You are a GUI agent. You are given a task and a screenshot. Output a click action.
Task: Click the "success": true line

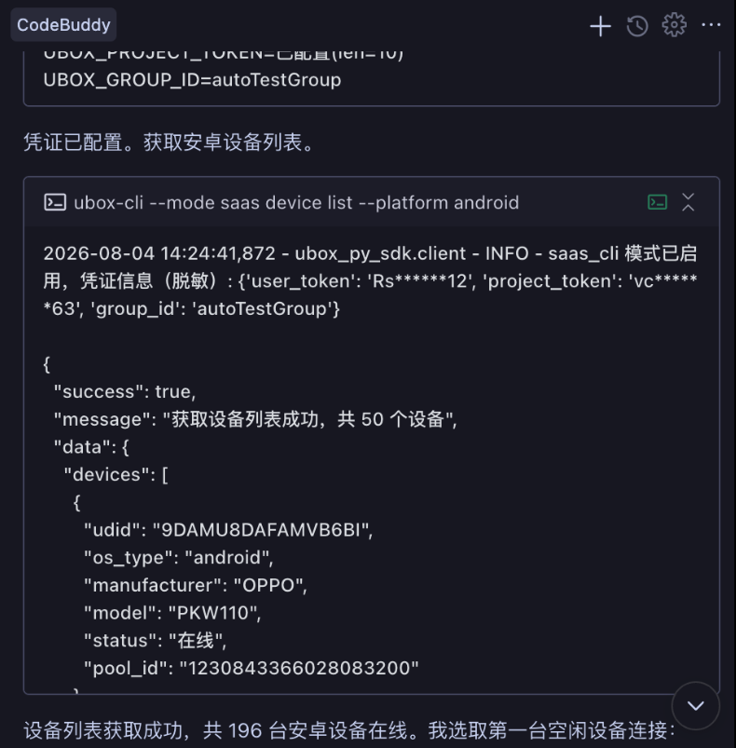pos(125,391)
